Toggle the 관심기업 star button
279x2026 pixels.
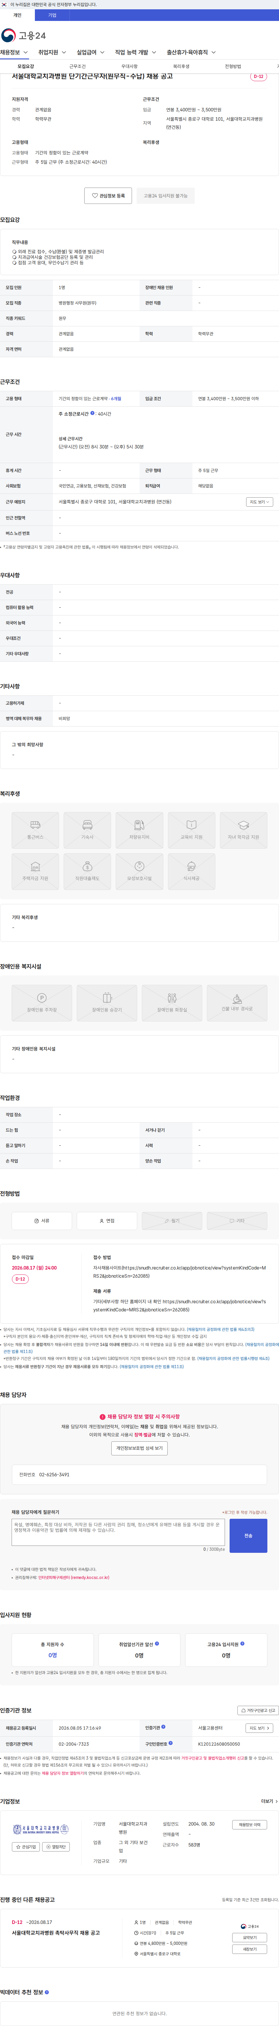26,1847
